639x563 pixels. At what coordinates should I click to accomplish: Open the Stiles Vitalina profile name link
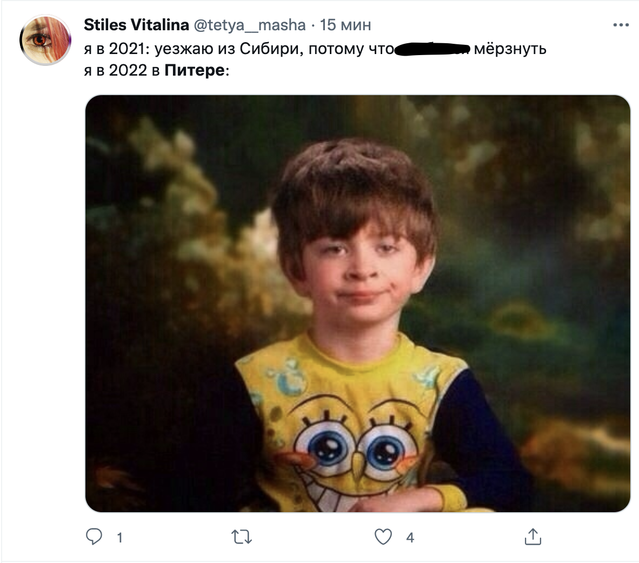click(136, 25)
